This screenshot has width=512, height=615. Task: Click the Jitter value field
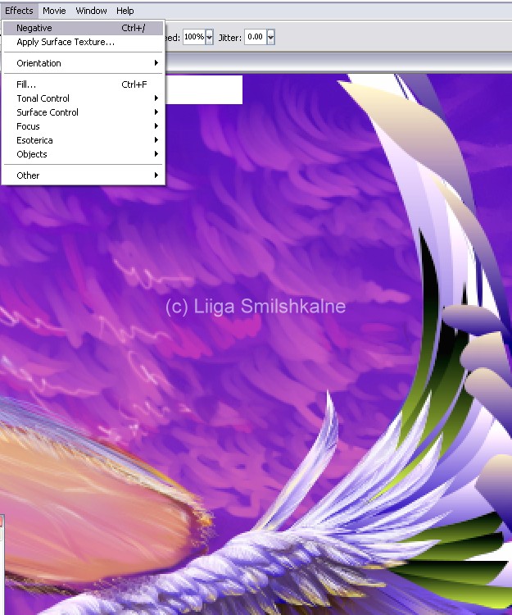point(255,37)
